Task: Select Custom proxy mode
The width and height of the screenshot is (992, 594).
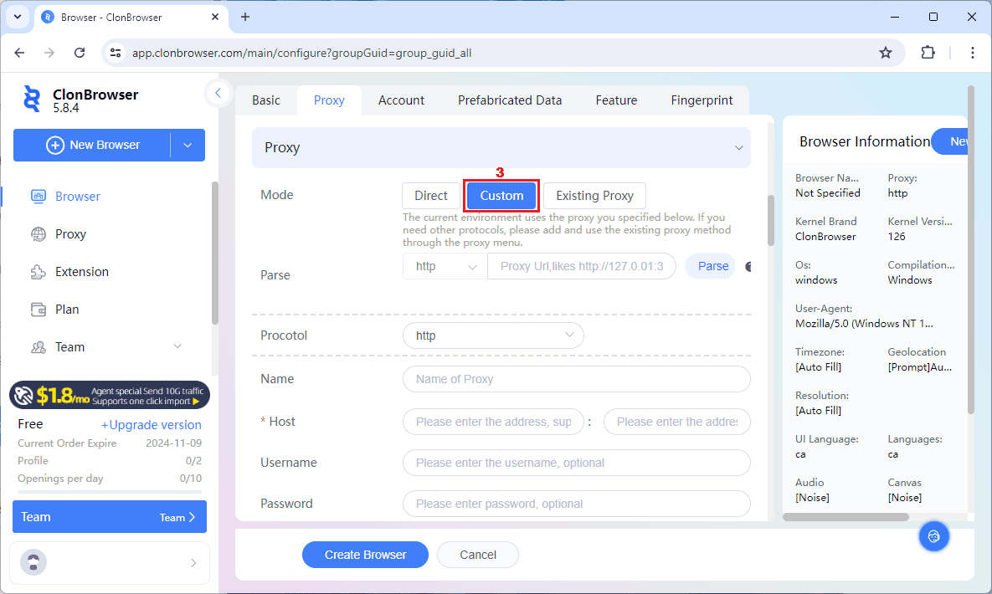Action: click(x=501, y=196)
